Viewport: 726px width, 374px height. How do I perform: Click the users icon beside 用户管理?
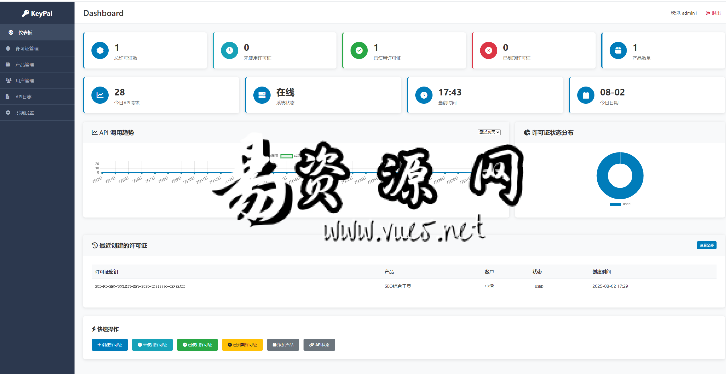click(x=9, y=81)
